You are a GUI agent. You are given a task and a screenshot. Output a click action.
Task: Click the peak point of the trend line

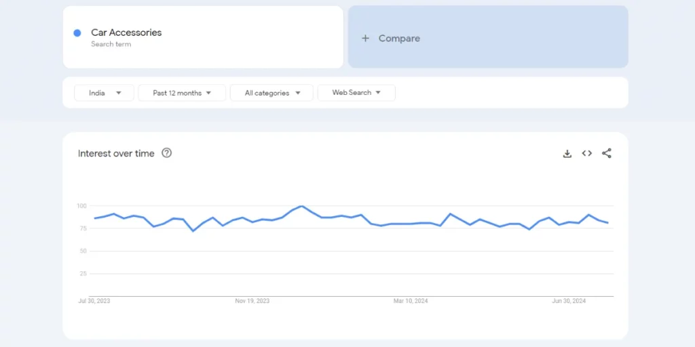click(x=302, y=206)
